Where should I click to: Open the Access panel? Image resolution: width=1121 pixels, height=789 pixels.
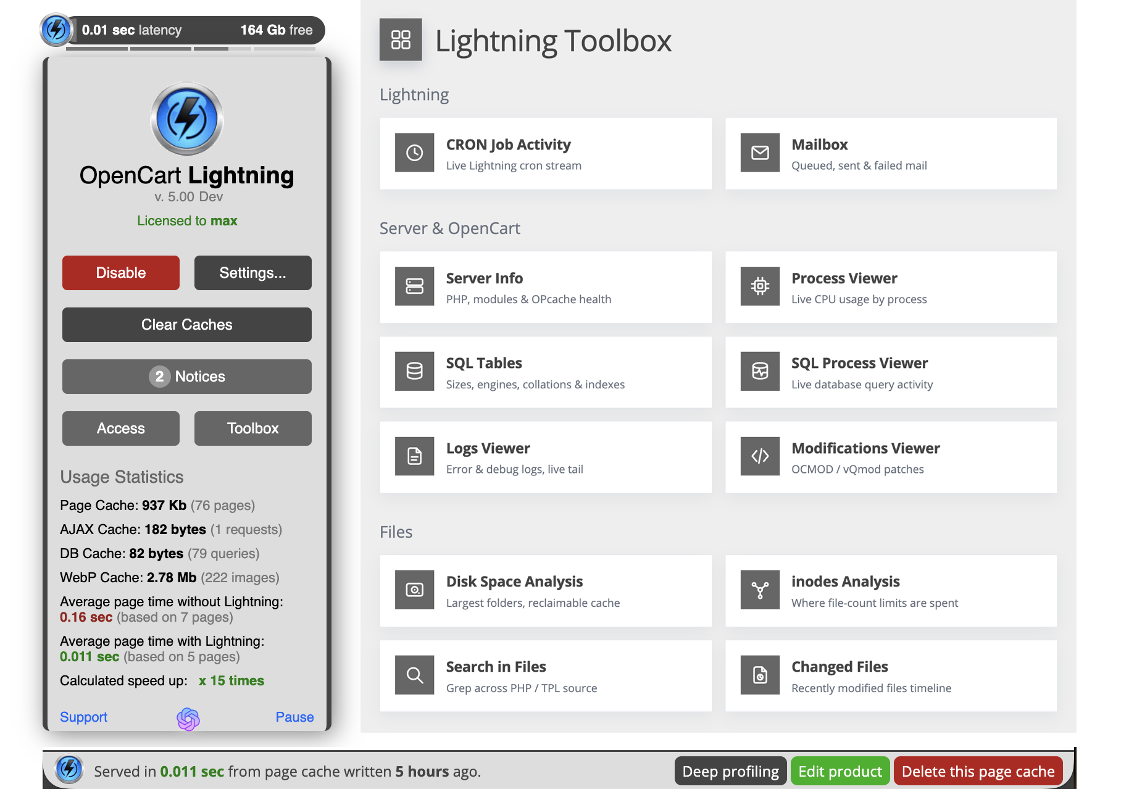121,428
